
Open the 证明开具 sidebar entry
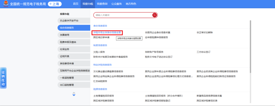click(65, 56)
